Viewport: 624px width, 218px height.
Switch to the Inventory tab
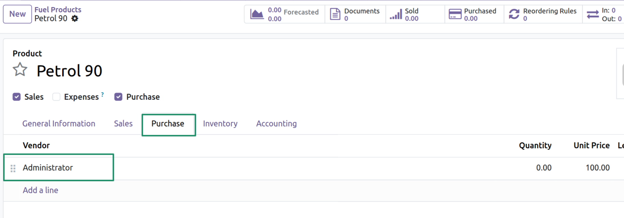click(220, 124)
